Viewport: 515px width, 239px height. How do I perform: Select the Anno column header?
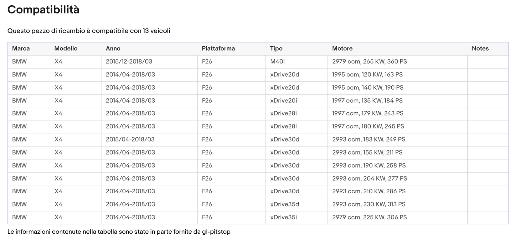(x=113, y=49)
